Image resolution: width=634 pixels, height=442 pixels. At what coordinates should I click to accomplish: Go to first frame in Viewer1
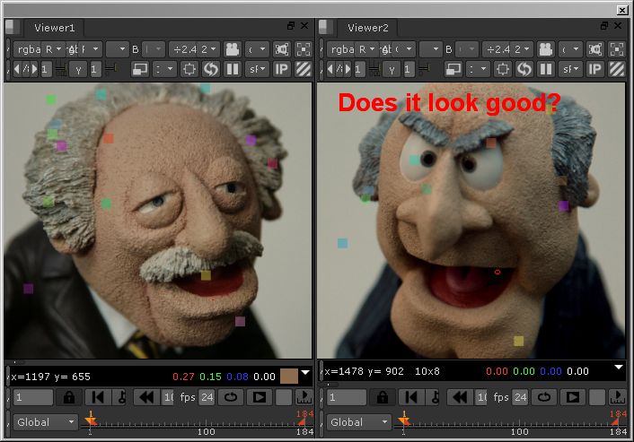[97, 397]
